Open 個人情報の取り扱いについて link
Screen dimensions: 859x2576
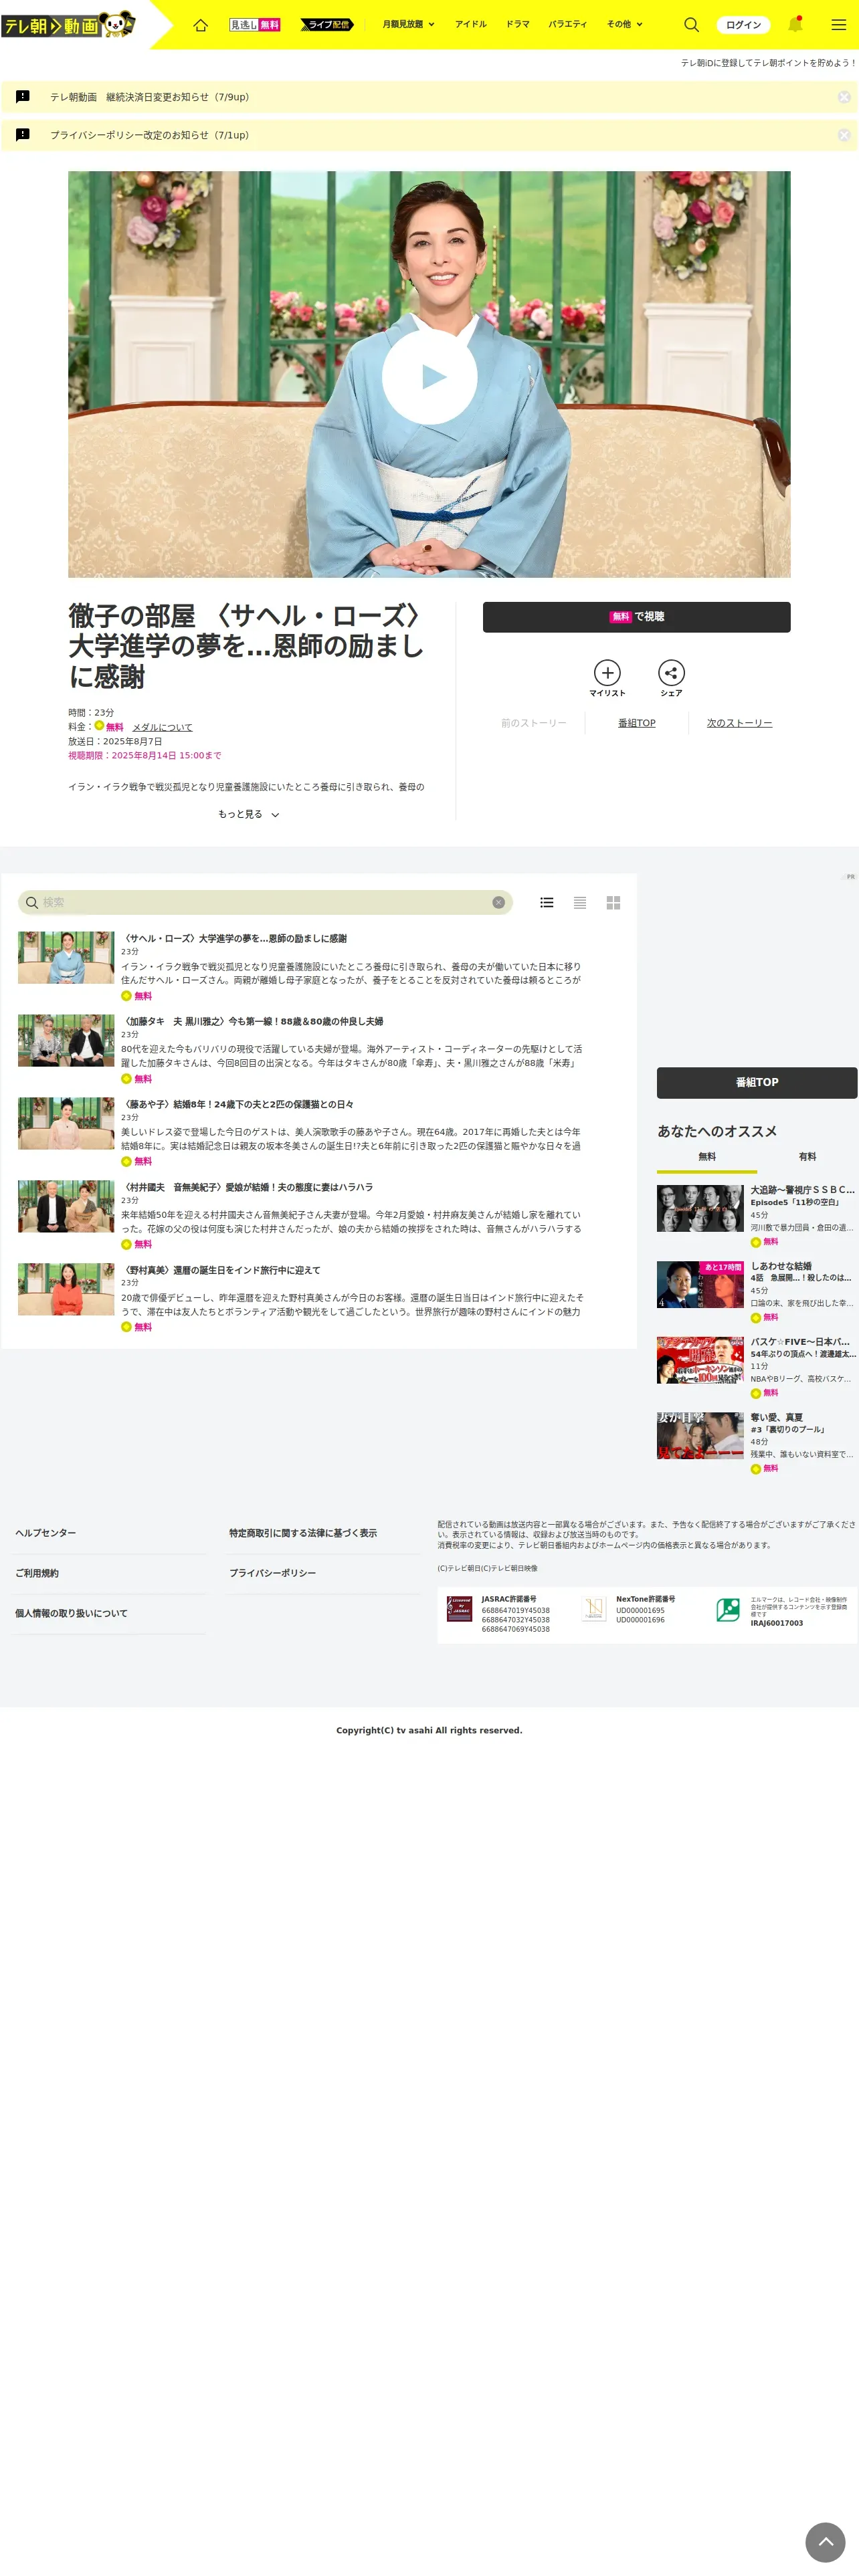point(71,1613)
